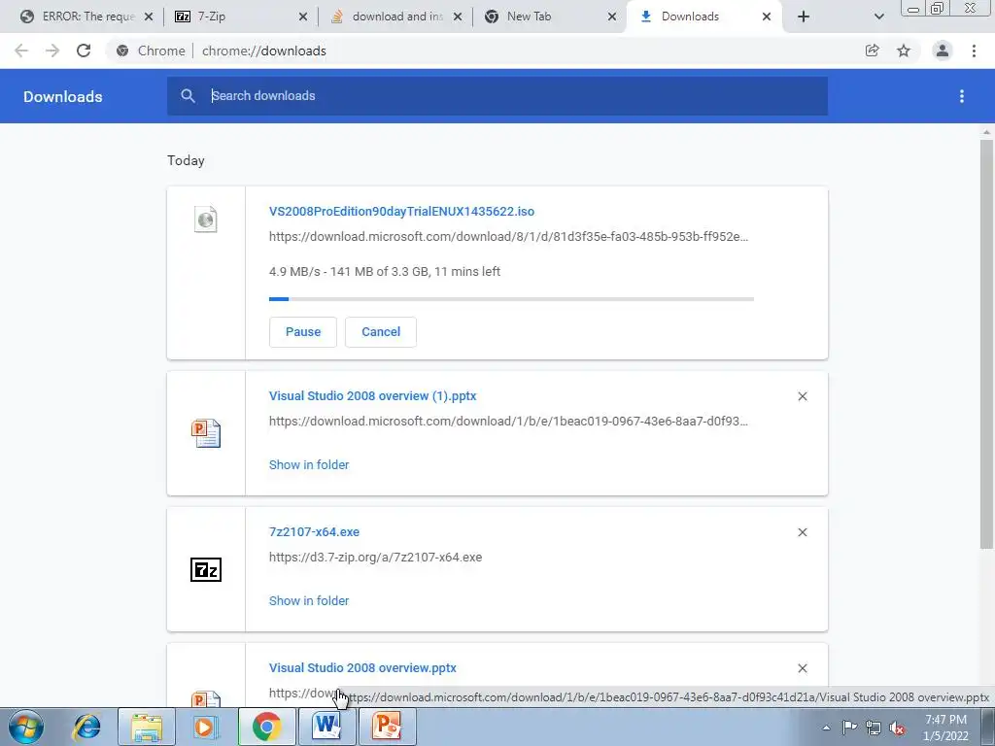Open Visual Studio 2008 overview.pptx link
Viewport: 995px width, 746px height.
362,668
